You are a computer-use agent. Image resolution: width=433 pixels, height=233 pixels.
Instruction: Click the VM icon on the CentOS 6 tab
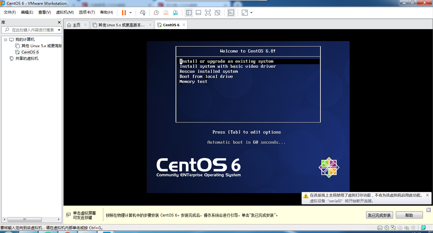[159, 25]
